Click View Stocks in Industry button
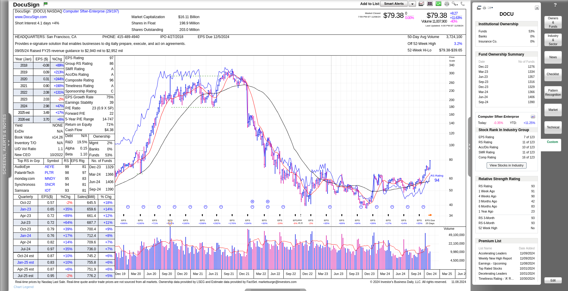The height and width of the screenshot is (291, 568). tap(506, 165)
